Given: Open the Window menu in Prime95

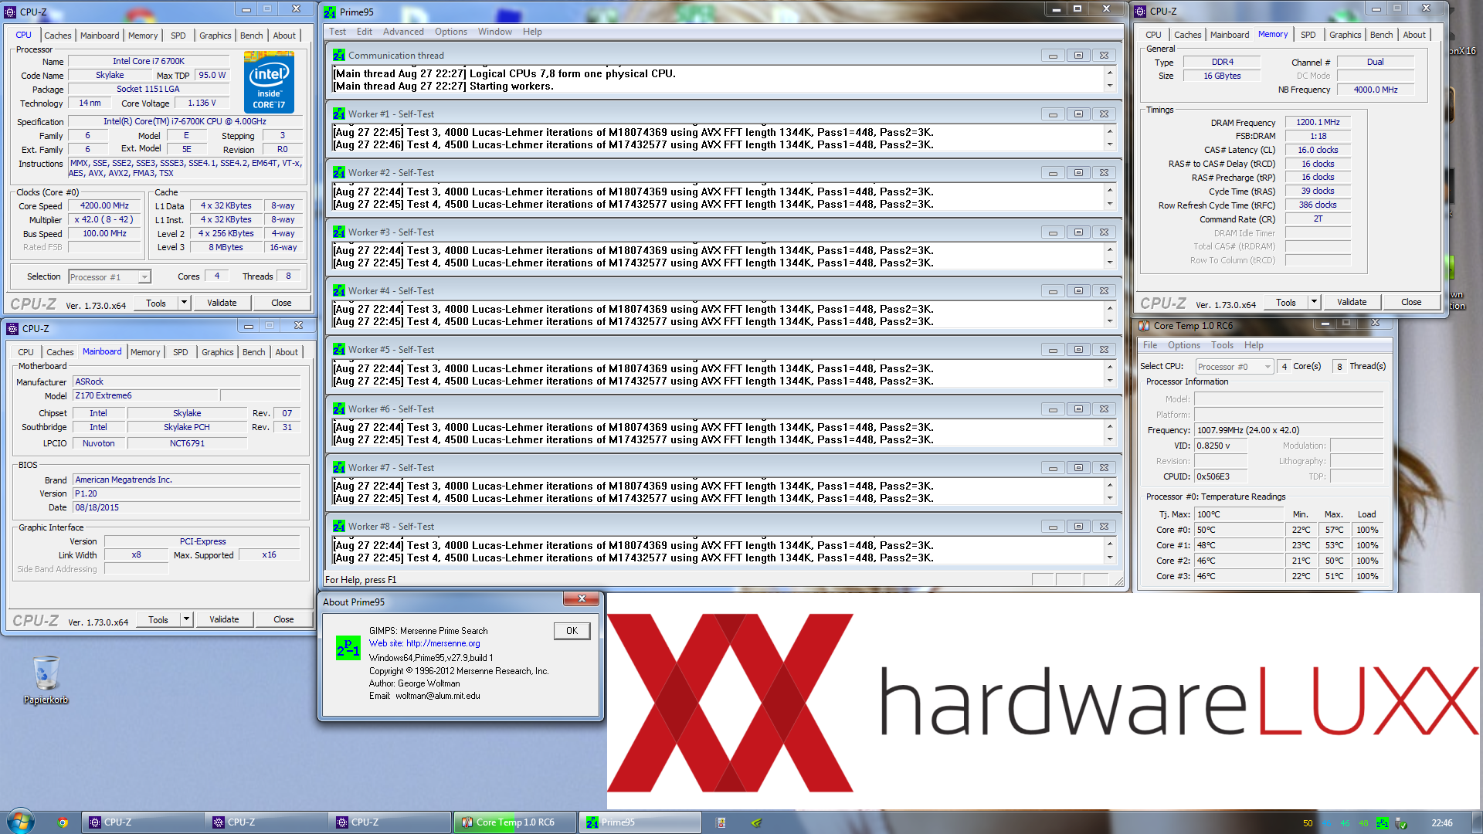Looking at the screenshot, I should 494,32.
